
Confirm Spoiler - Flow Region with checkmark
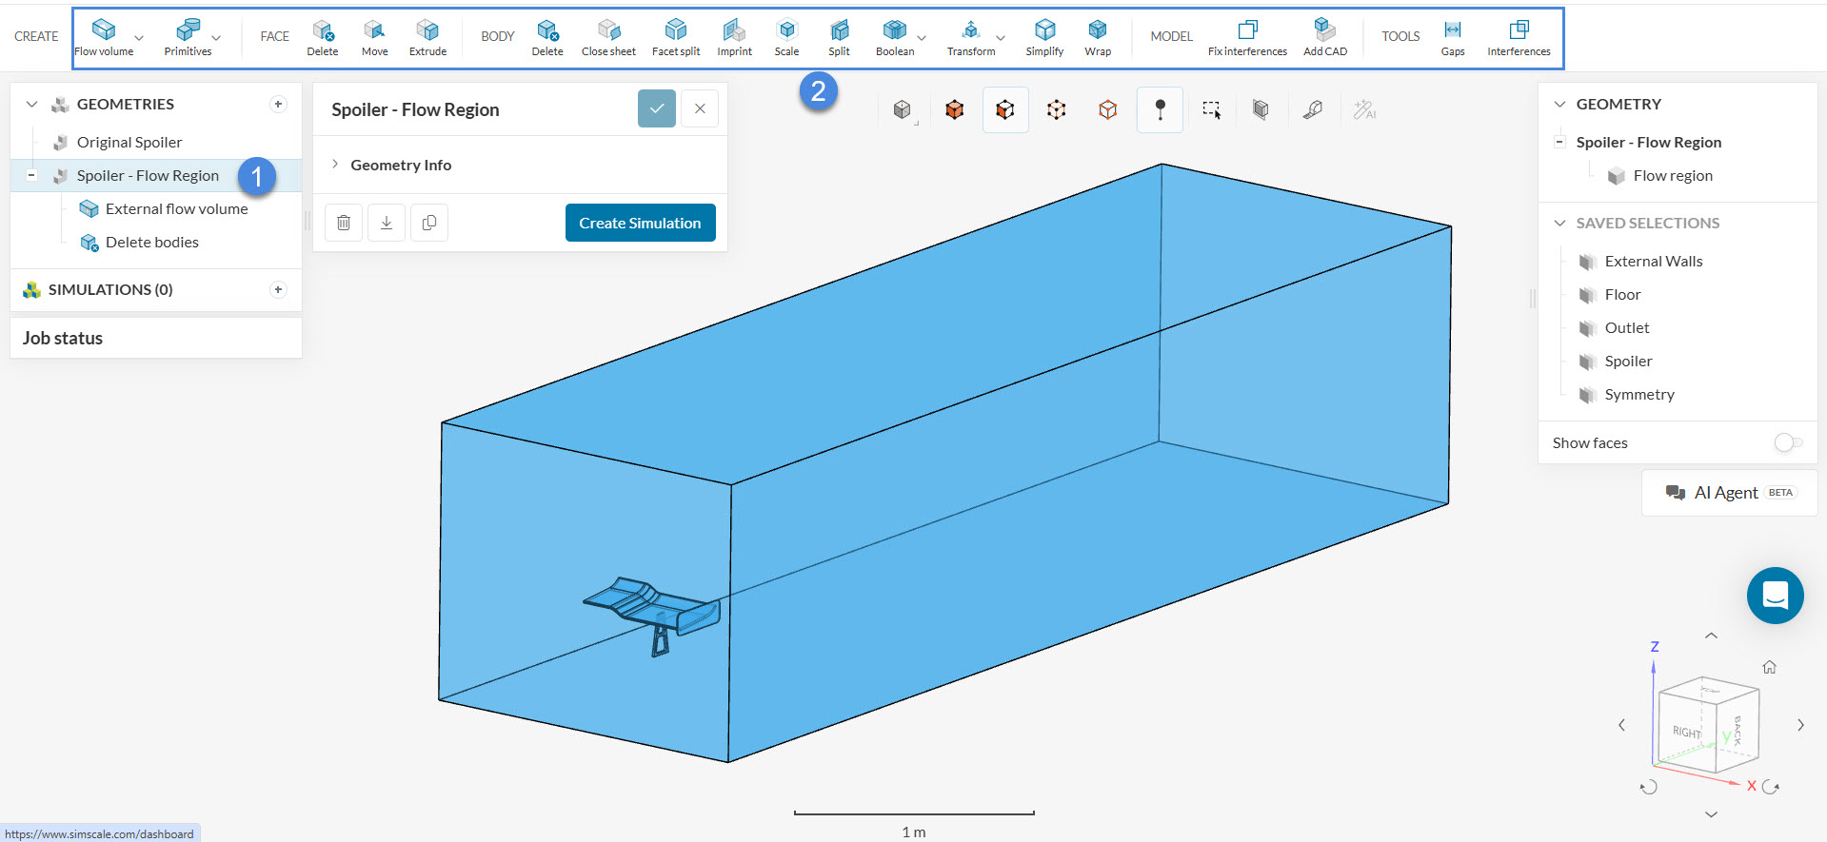click(x=656, y=108)
